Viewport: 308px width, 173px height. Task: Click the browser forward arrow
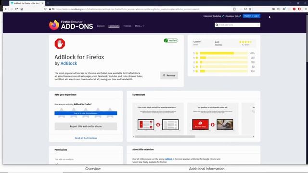click(x=11, y=9)
